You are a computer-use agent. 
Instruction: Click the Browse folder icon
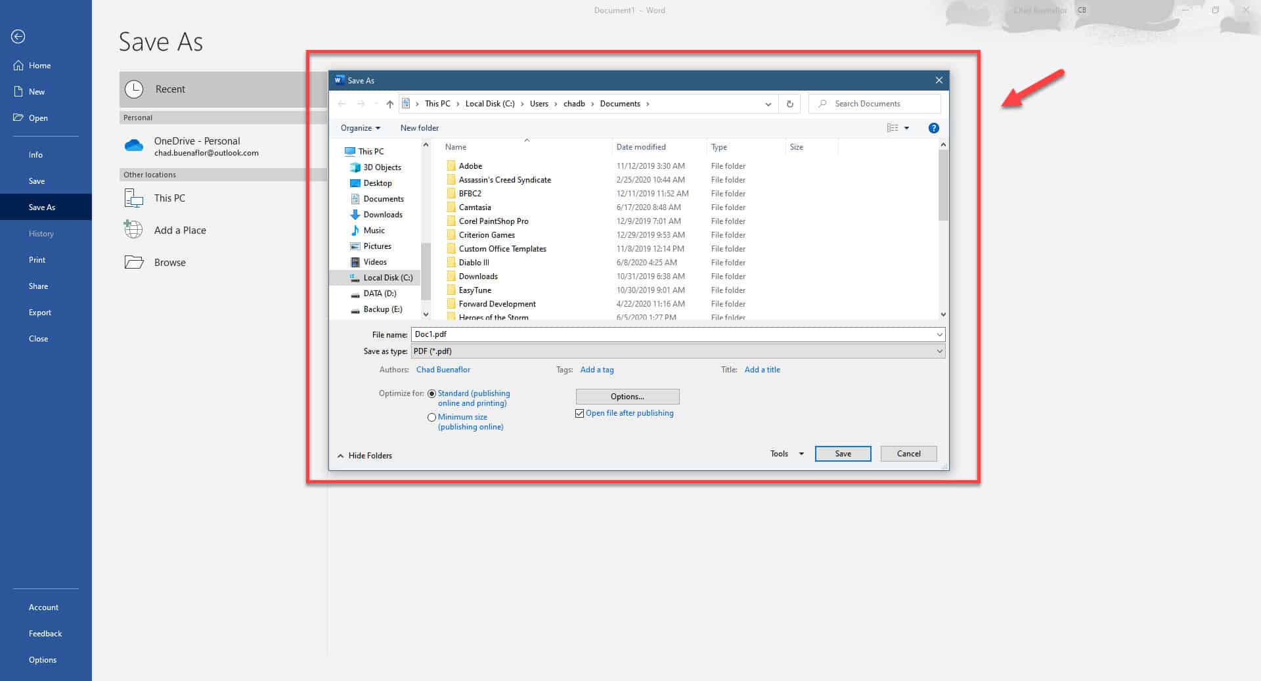pos(134,262)
